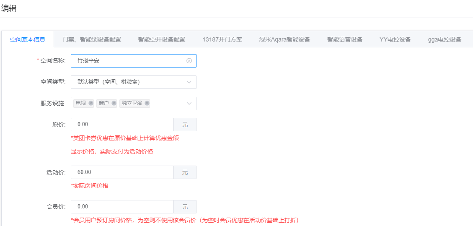
Task: Focus the 原价 price input field
Action: (x=122, y=125)
